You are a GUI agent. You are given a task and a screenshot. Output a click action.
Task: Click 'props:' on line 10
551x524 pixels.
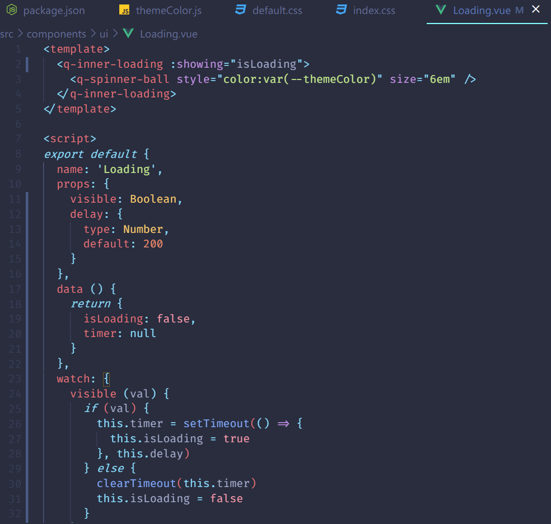point(76,184)
